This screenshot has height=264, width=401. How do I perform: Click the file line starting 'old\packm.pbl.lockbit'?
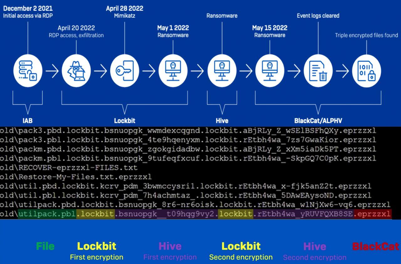point(188,158)
